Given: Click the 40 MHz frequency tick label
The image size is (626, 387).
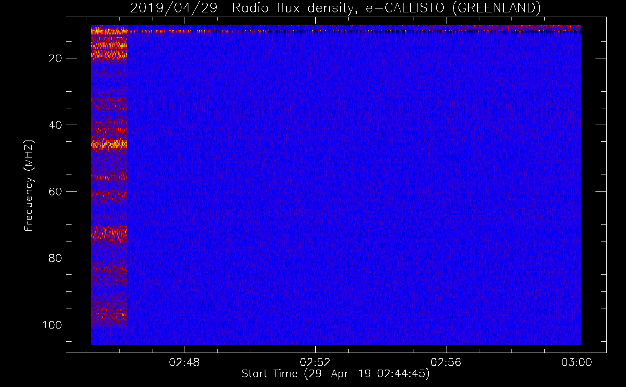Looking at the screenshot, I should click(55, 125).
